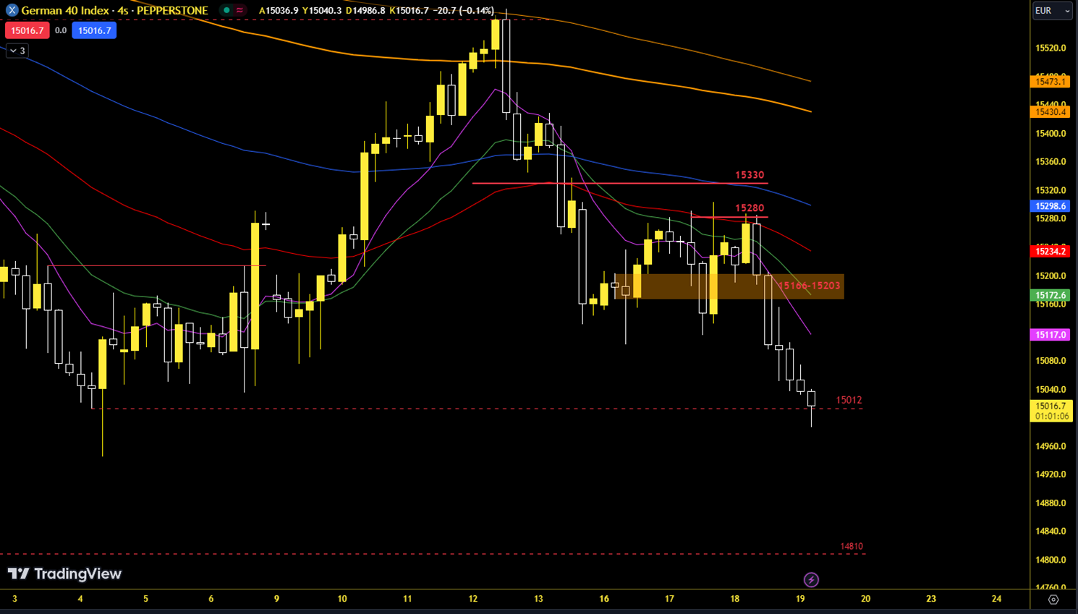
Task: Open the EUR currency dropdown
Action: coord(1052,10)
